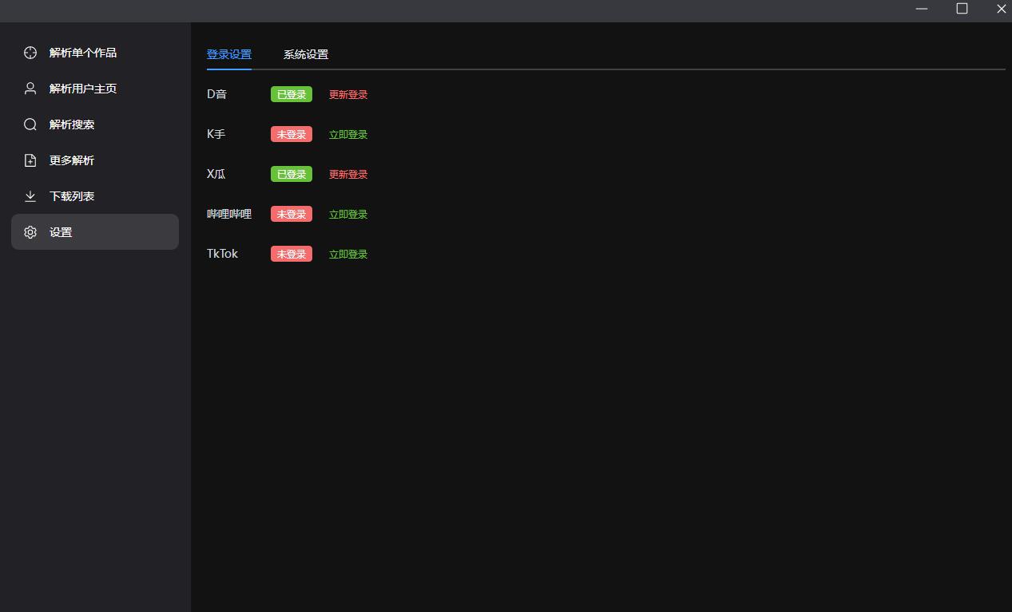The image size is (1012, 612).
Task: Click the 已登录 badge next to X瓜
Action: click(292, 174)
